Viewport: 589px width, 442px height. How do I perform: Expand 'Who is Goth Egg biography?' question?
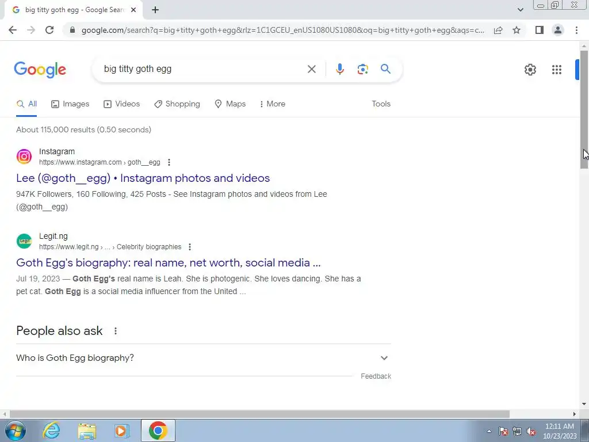point(204,358)
